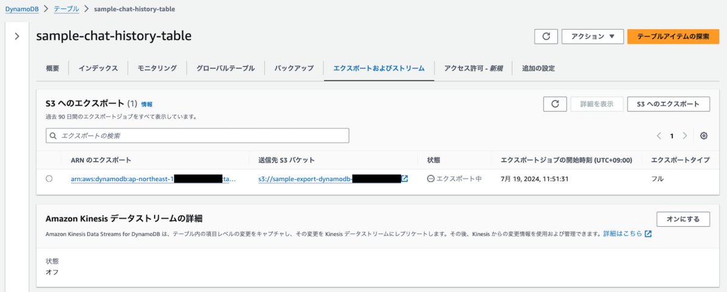Click the エクスポートジョブの開始時刻 column header
This screenshot has height=292, width=727.
pos(566,160)
